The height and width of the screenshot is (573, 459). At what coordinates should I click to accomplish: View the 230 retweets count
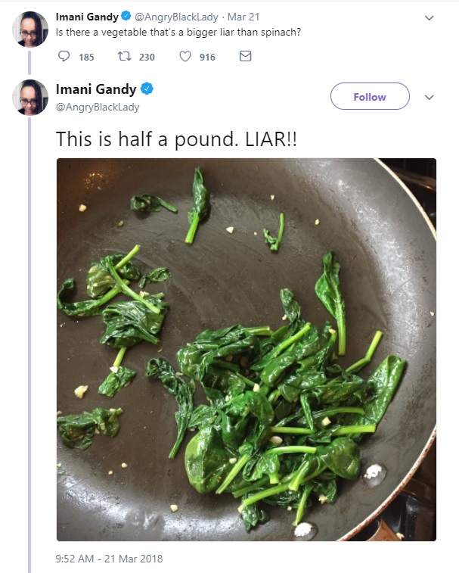click(x=147, y=57)
